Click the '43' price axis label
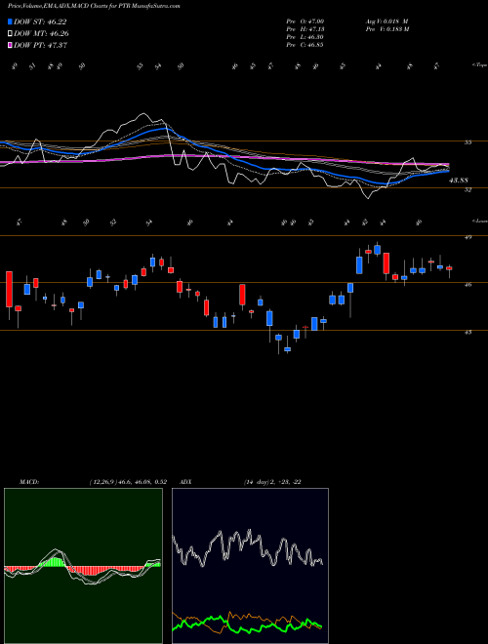Screen dimensions: 488x644 coord(468,332)
